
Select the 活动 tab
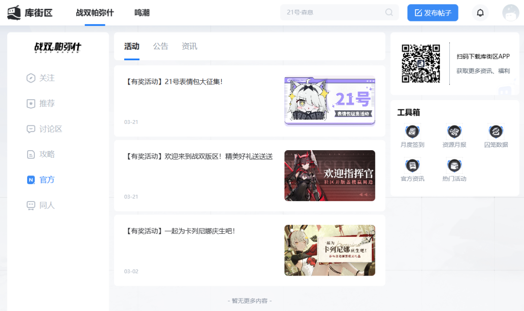131,46
